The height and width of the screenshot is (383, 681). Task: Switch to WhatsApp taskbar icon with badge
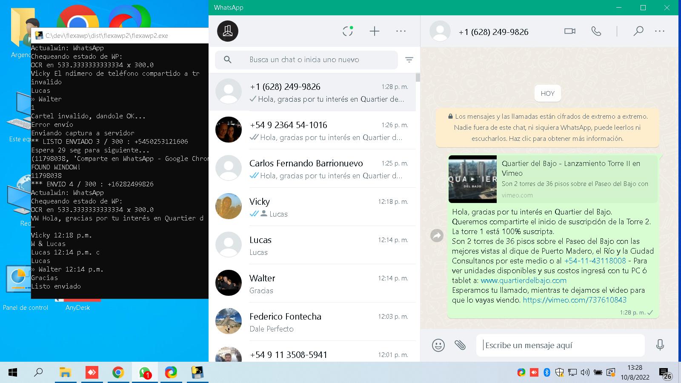tap(145, 373)
